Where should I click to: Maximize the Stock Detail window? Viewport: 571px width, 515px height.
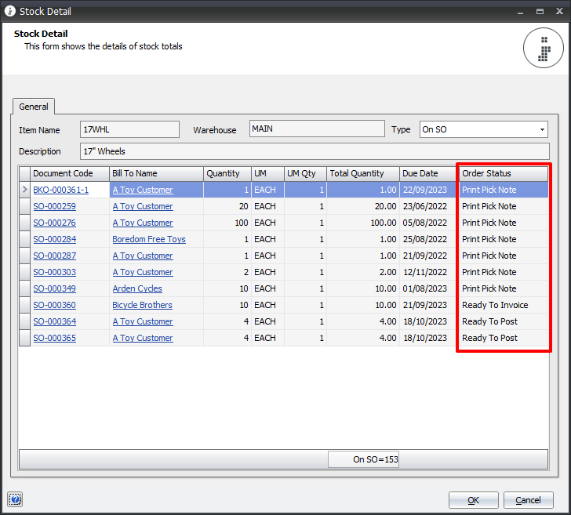[x=539, y=12]
